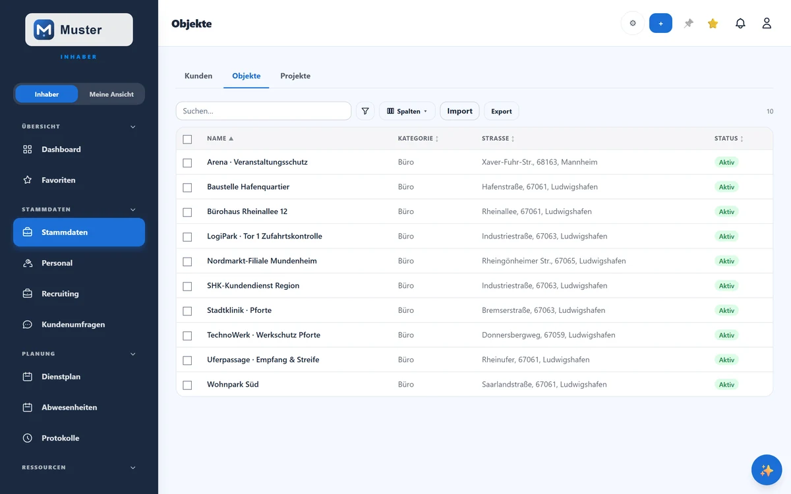Screen dimensions: 791x494
Task: Click the yellow favorites star icon
Action: 713,24
